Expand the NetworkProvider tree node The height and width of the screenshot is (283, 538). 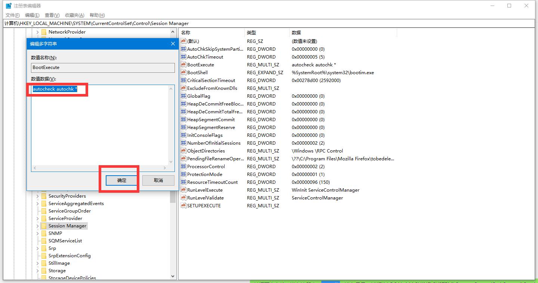37,32
